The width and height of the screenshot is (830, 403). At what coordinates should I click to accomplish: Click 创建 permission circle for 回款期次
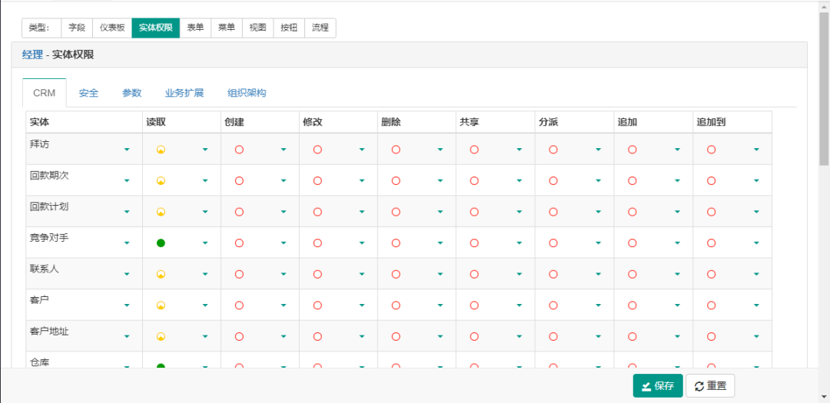[239, 181]
